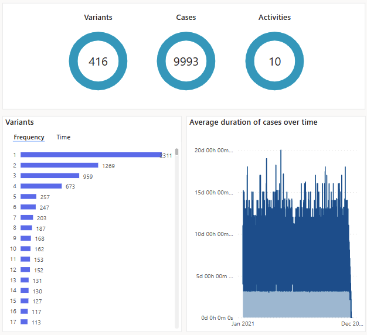Click the Activities donut chart showing 10
Image resolution: width=367 pixels, height=335 pixels.
tap(274, 61)
